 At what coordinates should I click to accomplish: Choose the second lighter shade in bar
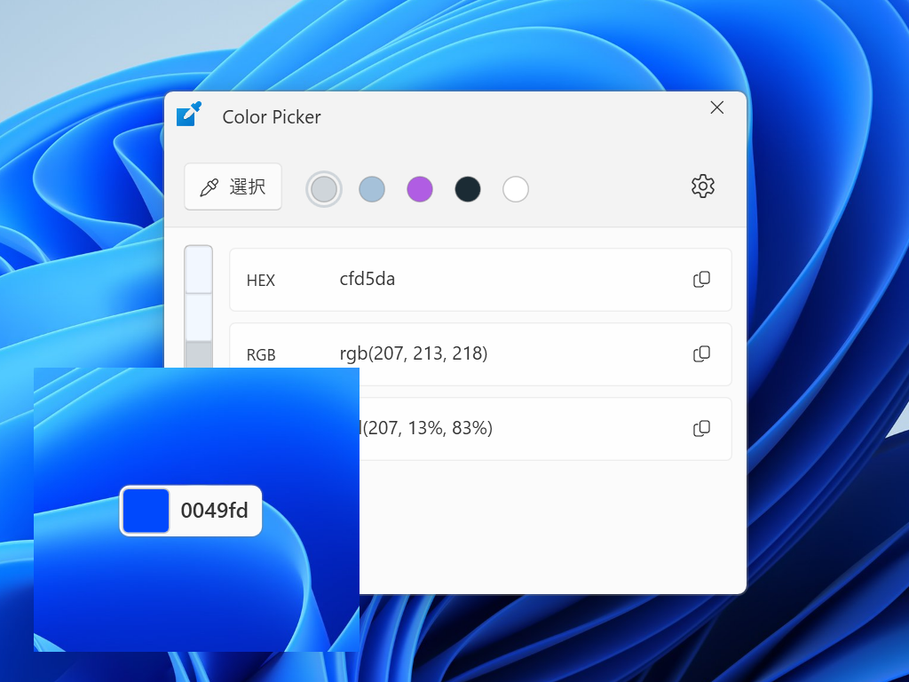[x=198, y=317]
